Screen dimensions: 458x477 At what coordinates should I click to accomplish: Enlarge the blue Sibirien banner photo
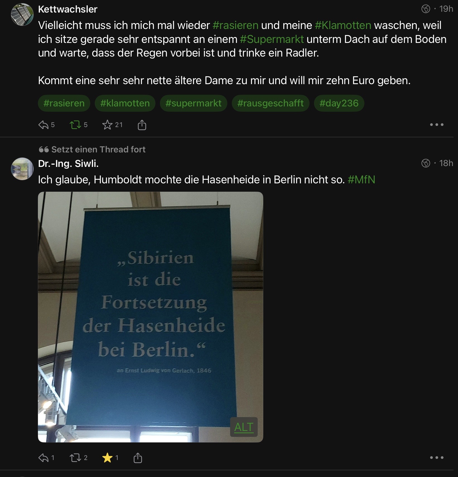(x=150, y=317)
